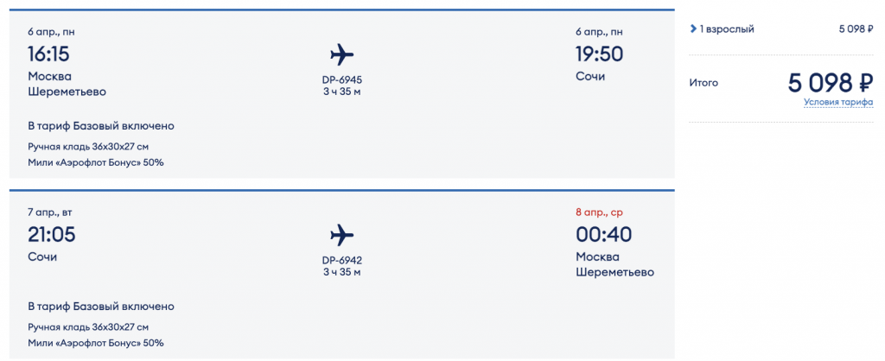Click the airplane icon above flight DP-6942
This screenshot has width=885, height=361.
coord(342,234)
